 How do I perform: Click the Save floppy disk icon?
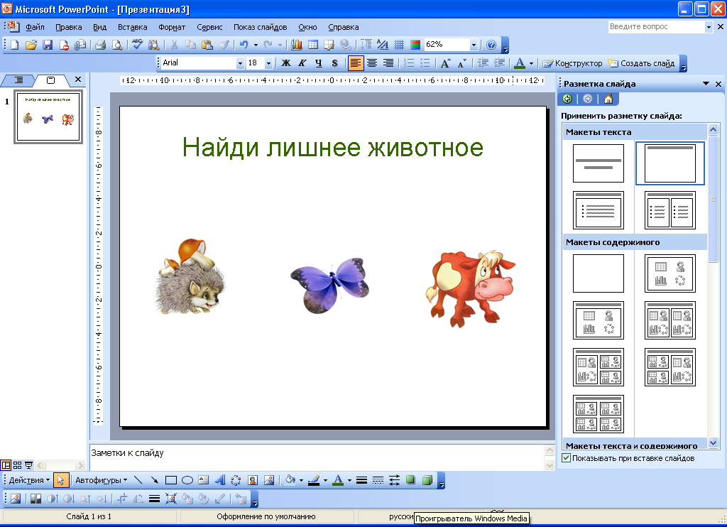tap(48, 45)
